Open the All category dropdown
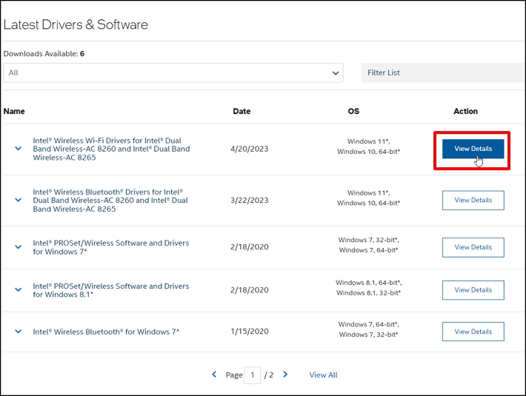Screen dimensions: 526x396 173,73
